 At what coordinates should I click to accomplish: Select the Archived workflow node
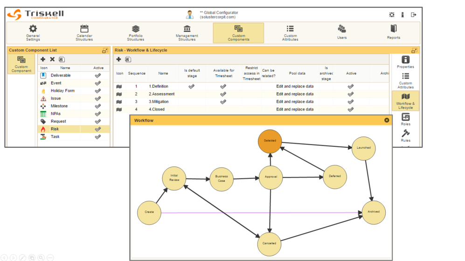coord(374,213)
